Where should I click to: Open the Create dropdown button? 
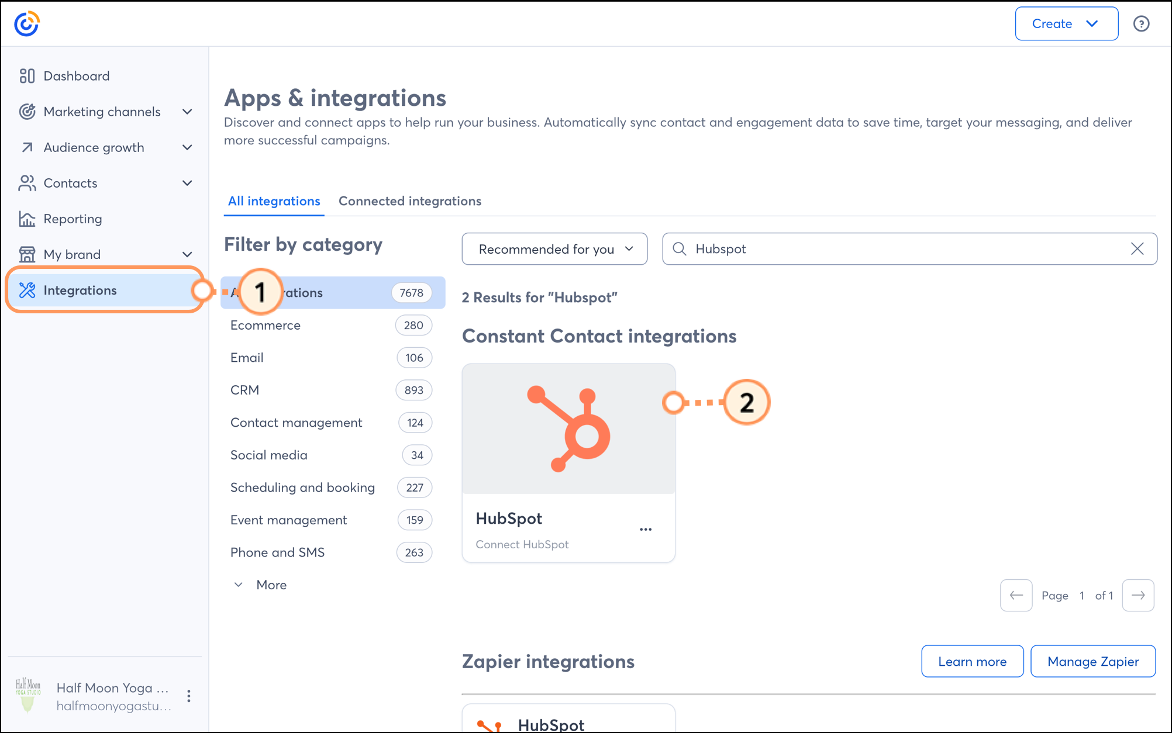tap(1067, 24)
